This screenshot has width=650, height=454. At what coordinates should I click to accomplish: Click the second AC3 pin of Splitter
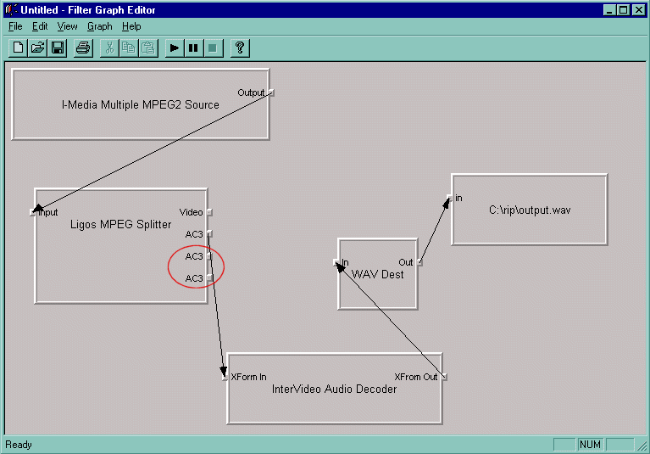[x=210, y=256]
